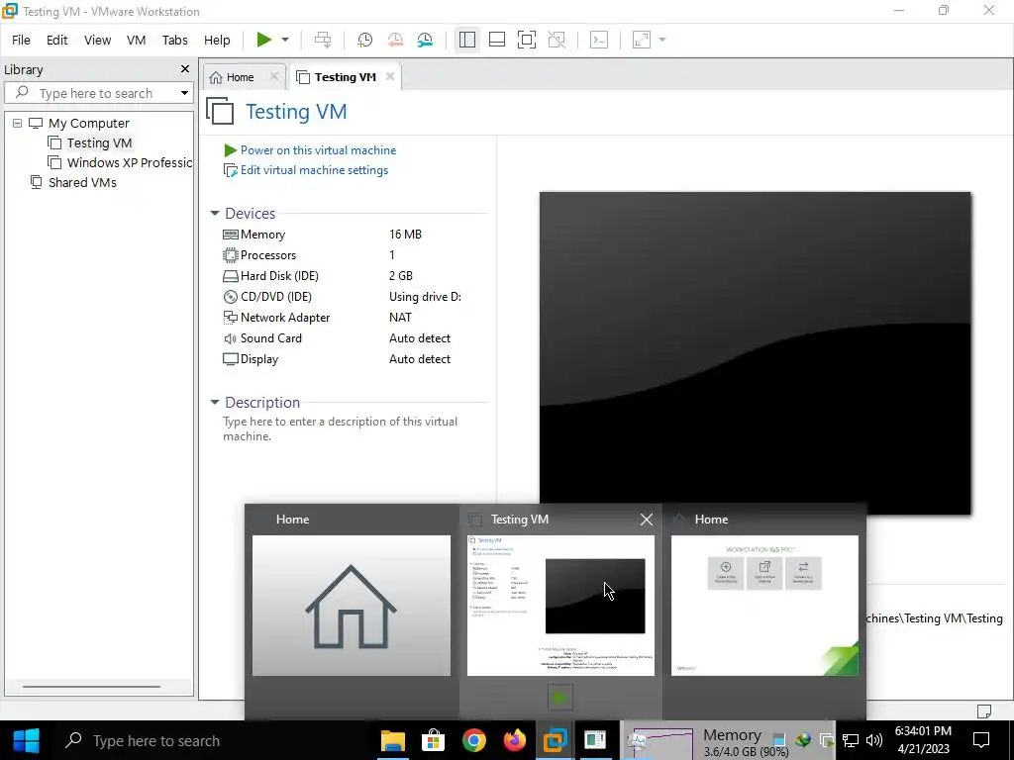Click the Display device icon
Viewport: 1014px width, 760px height.
(230, 359)
